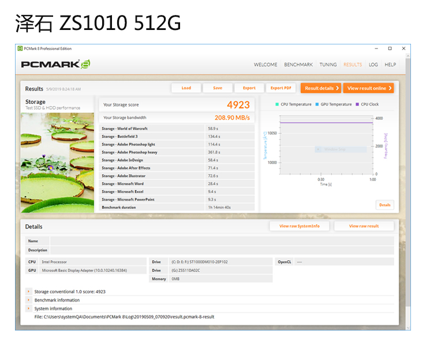Switch to the BENCHMARK tab
This screenshot has height=342, width=430.
tap(298, 65)
